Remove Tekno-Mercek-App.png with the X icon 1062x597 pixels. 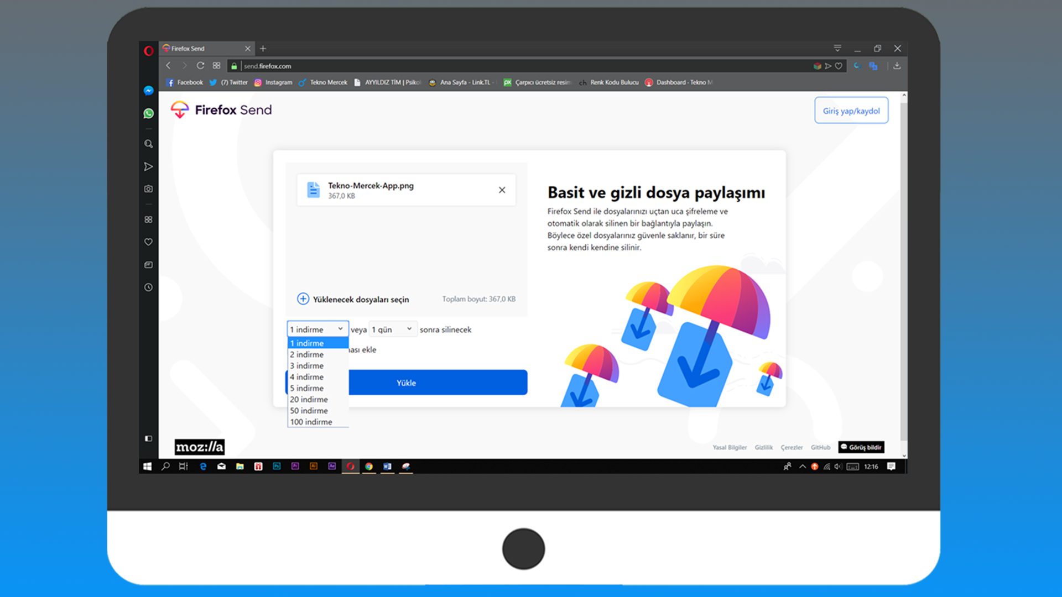pos(502,190)
